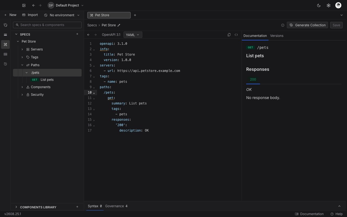347x217 pixels.
Task: Go forward with the editor toolbar arrow
Action: click(x=95, y=35)
